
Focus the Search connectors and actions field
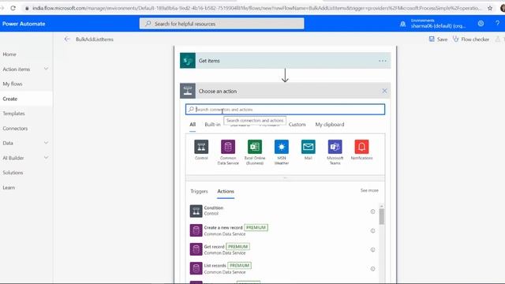[x=285, y=110]
